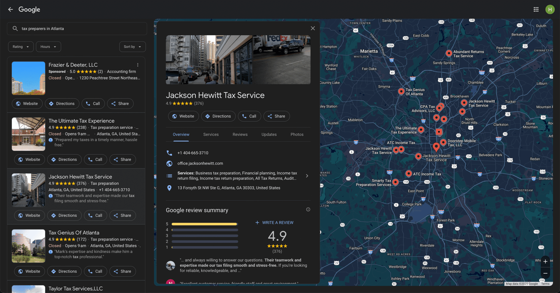Open the Google apps grid

tap(536, 9)
